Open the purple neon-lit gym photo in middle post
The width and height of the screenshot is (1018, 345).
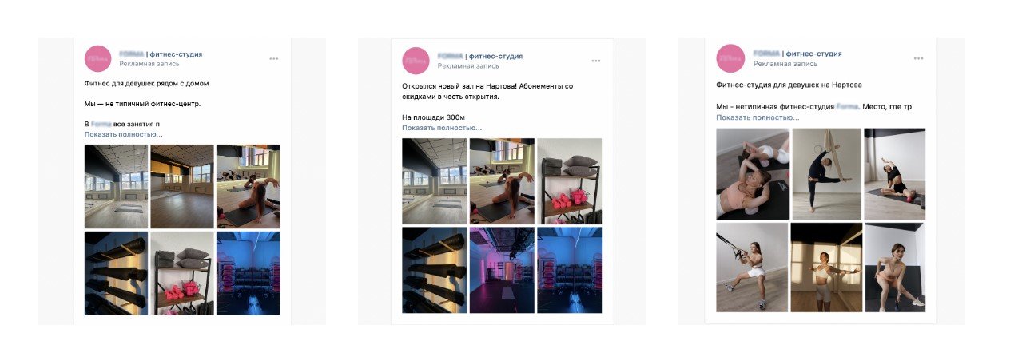coord(502,270)
